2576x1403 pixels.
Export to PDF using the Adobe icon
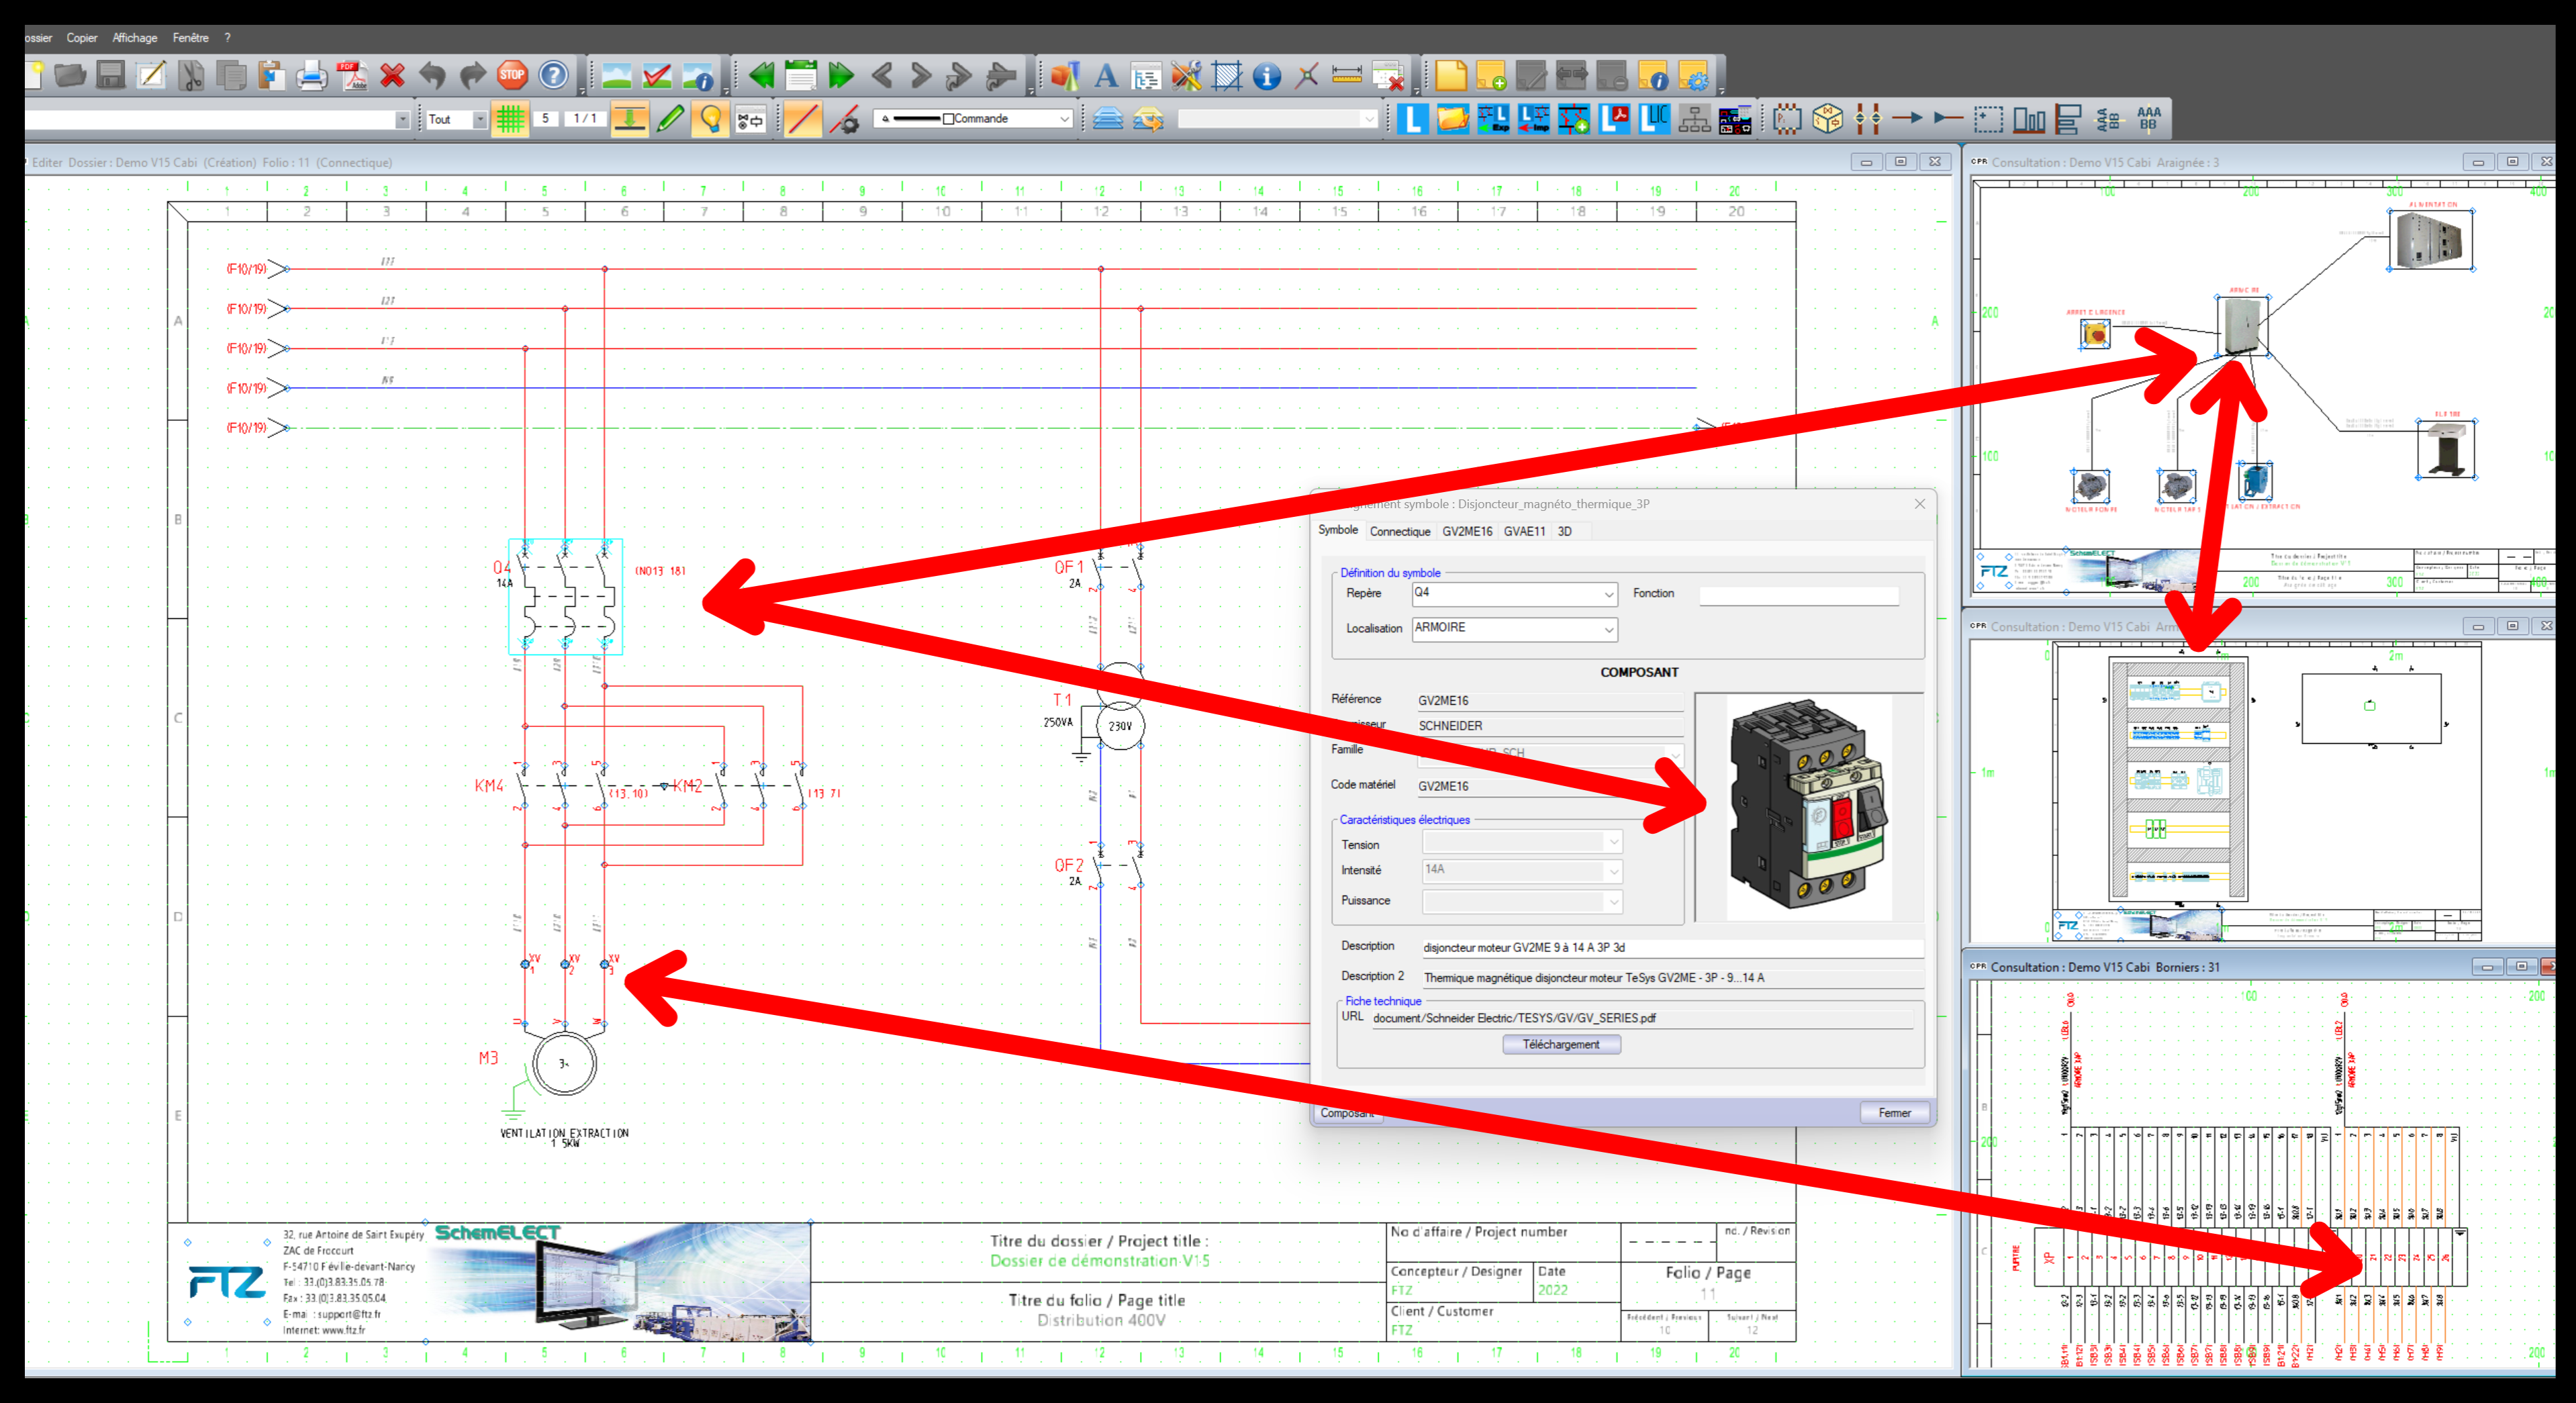[x=352, y=75]
